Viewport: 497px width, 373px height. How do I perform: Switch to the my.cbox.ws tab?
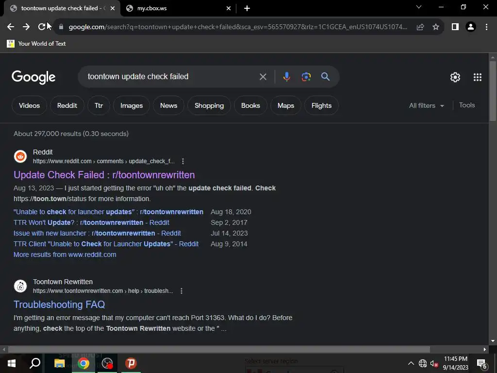click(179, 9)
